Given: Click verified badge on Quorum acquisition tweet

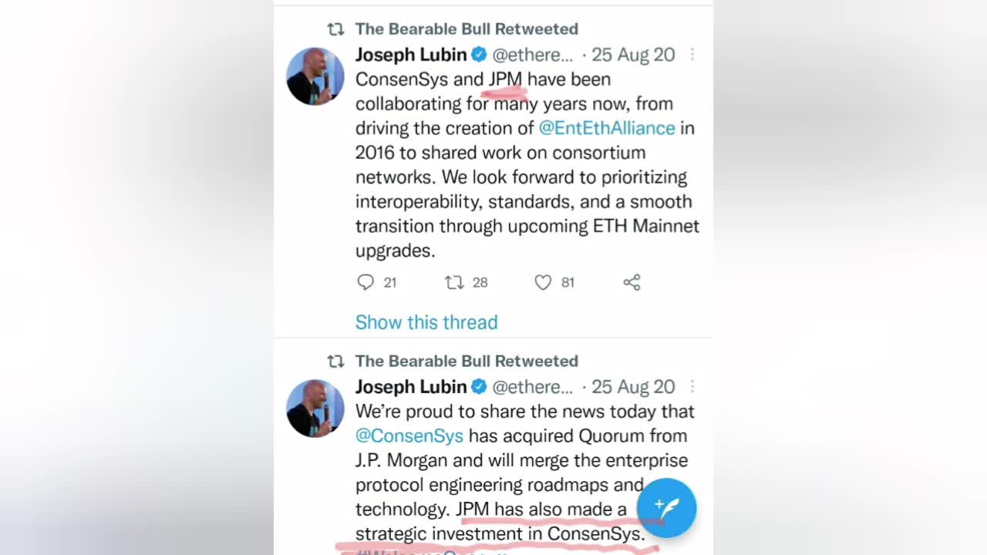Looking at the screenshot, I should point(479,387).
